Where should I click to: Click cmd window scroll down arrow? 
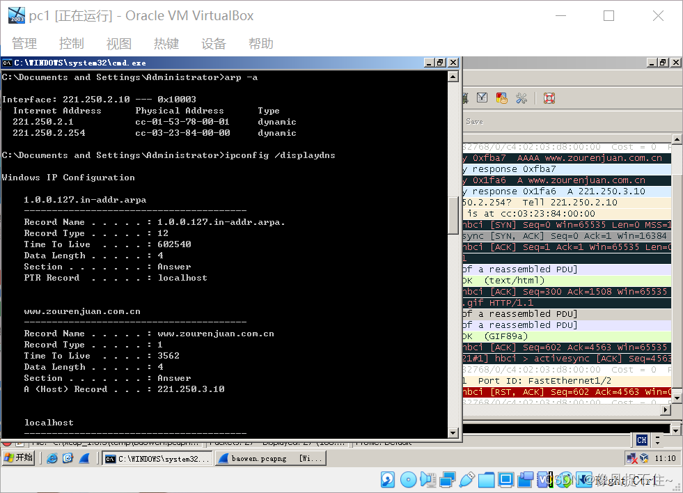pyautogui.click(x=453, y=432)
